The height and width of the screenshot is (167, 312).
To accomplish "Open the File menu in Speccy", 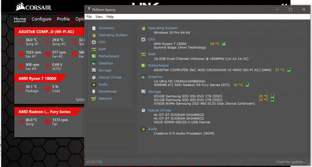I will [89, 17].
